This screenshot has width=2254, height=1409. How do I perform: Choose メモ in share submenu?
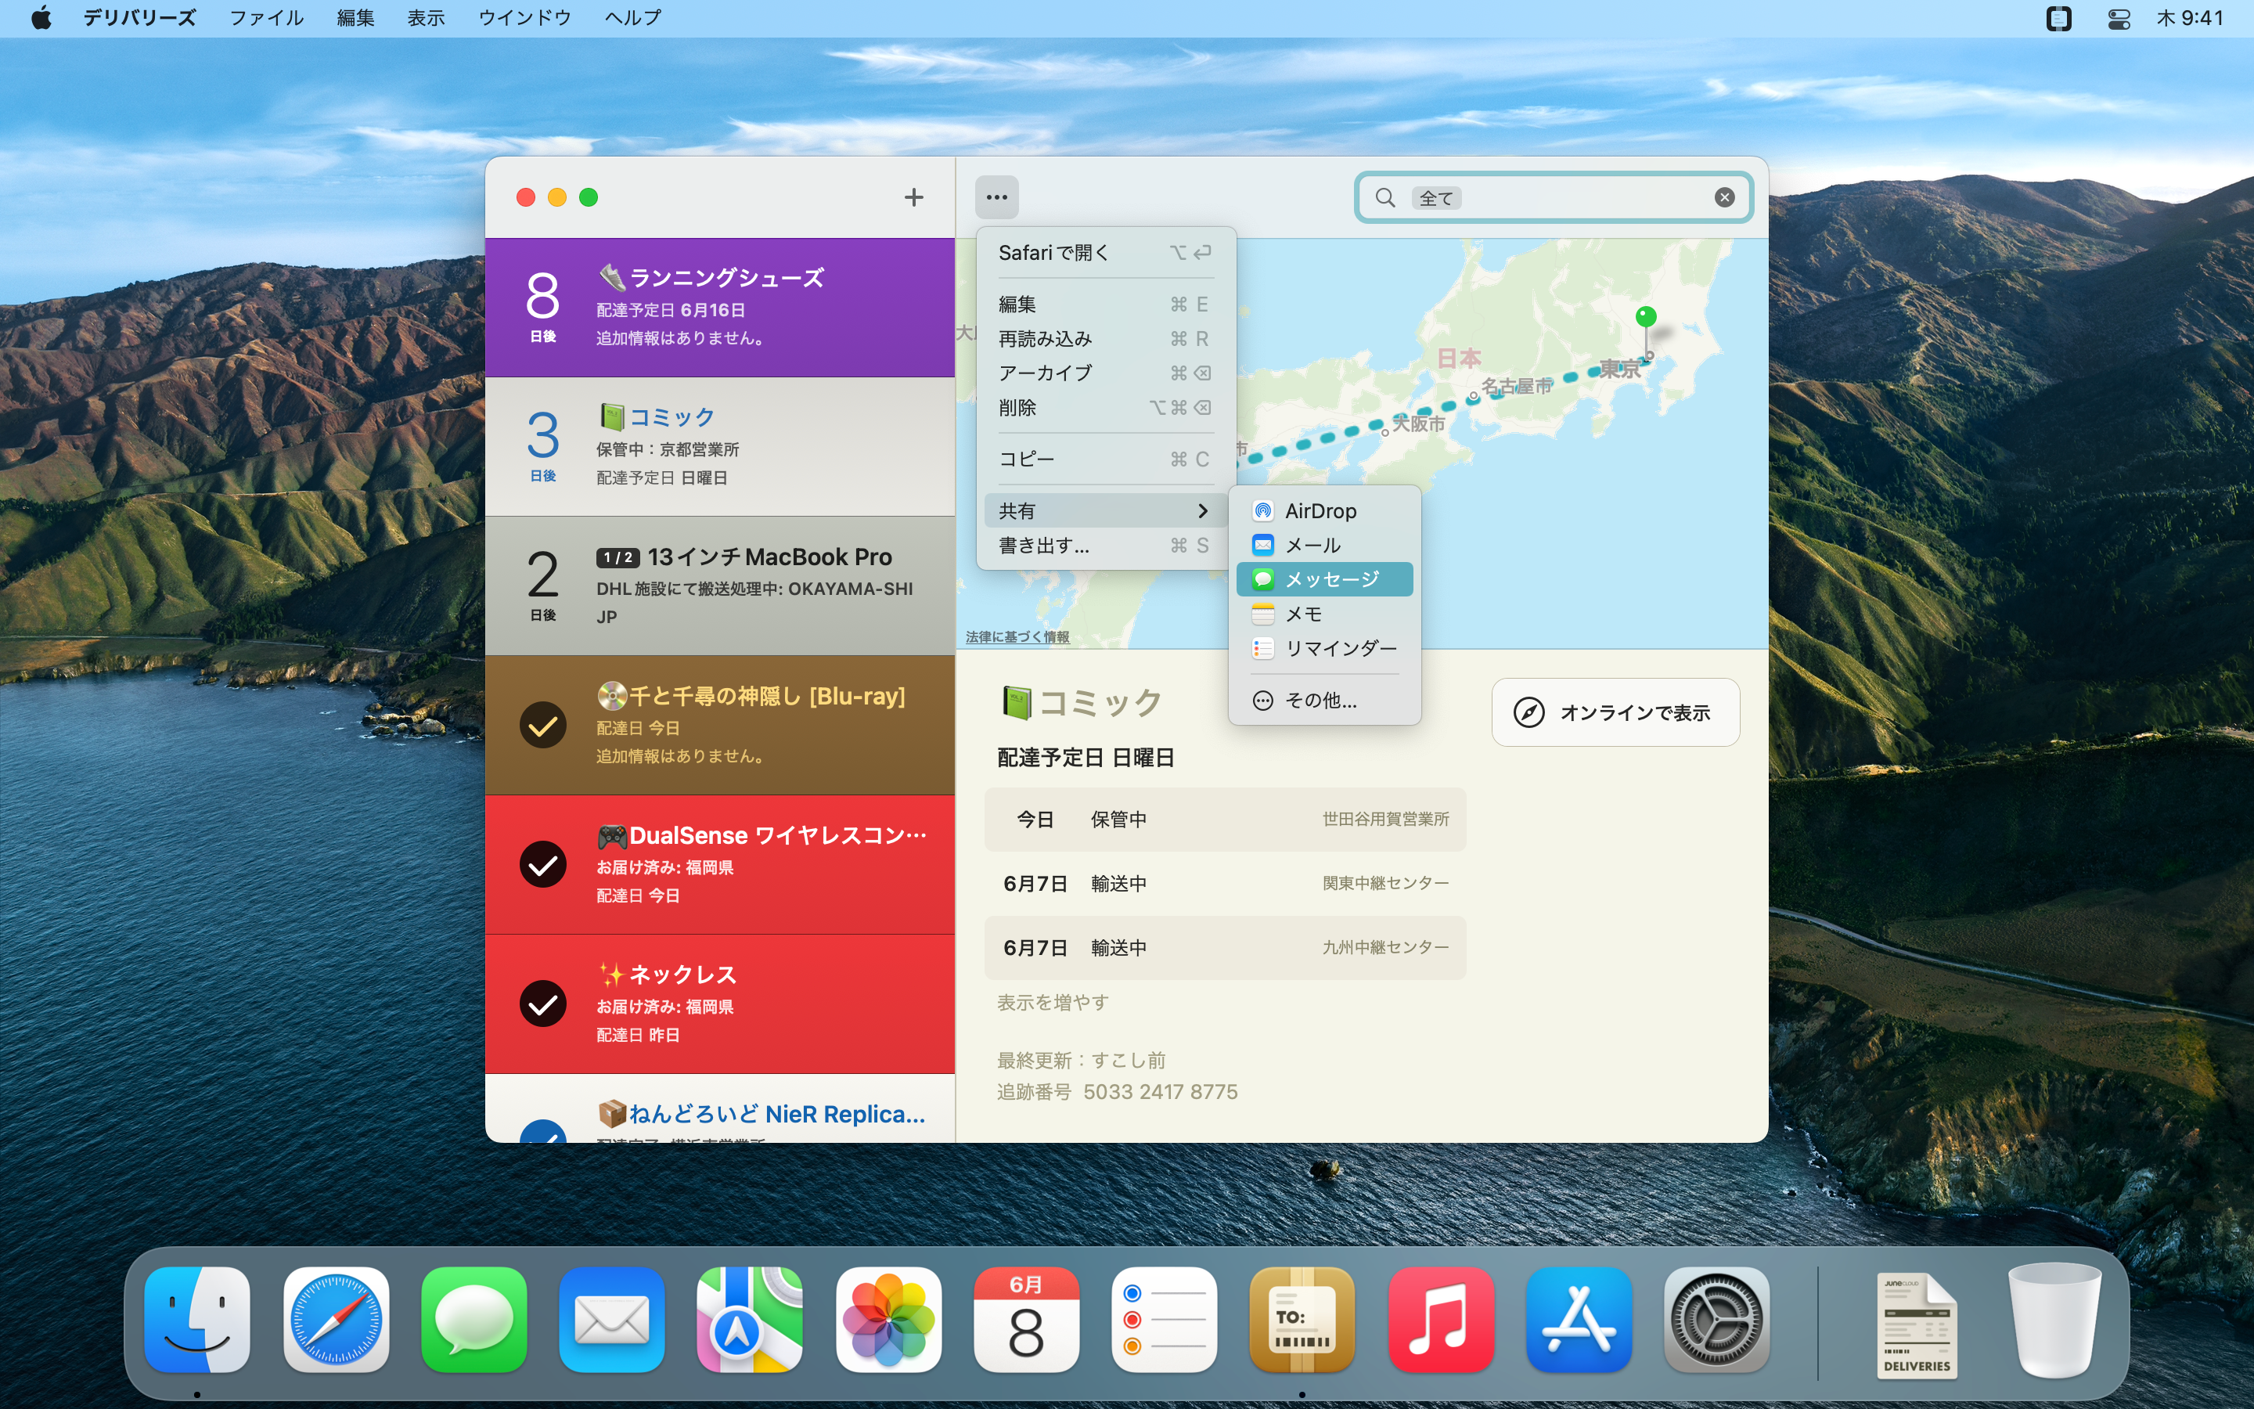tap(1324, 613)
